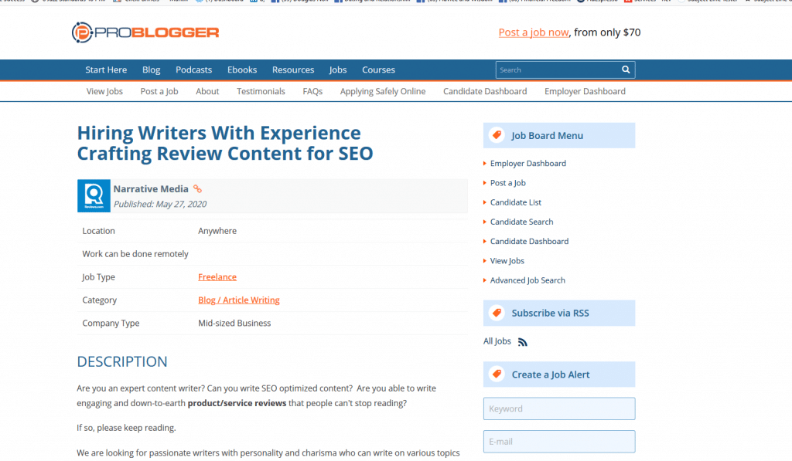Select the Applying Safely Online tab
The width and height of the screenshot is (792, 461).
pyautogui.click(x=382, y=91)
